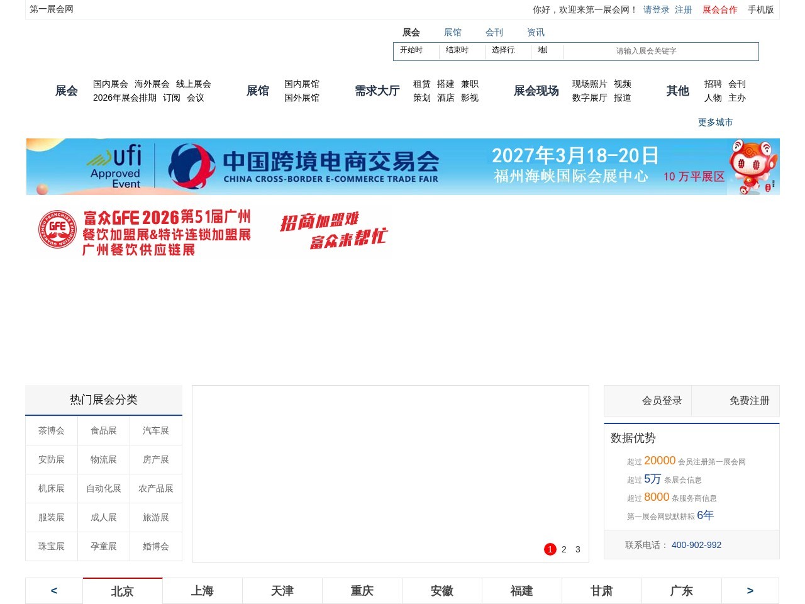
Task: Open 国内展馆 in the navigation
Action: 302,84
